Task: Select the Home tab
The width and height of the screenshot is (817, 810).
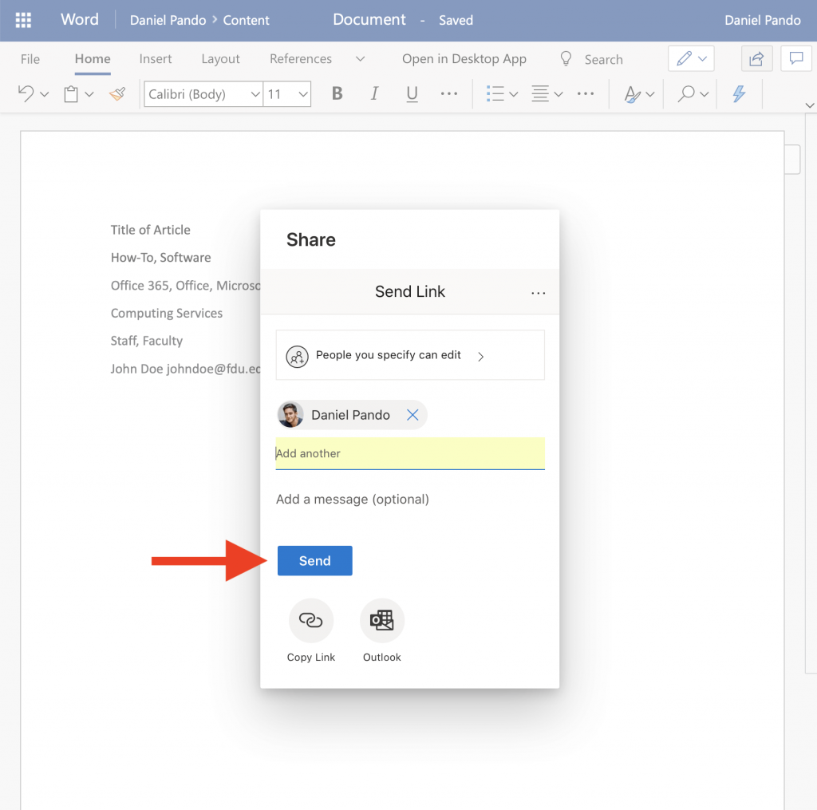Action: 93,59
